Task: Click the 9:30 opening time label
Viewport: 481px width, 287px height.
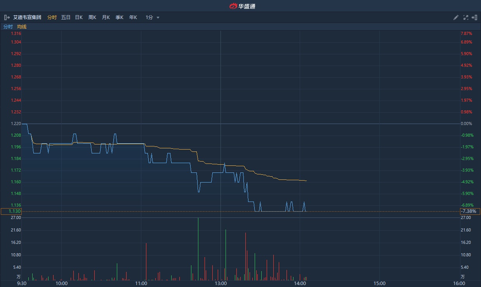Action: point(22,284)
